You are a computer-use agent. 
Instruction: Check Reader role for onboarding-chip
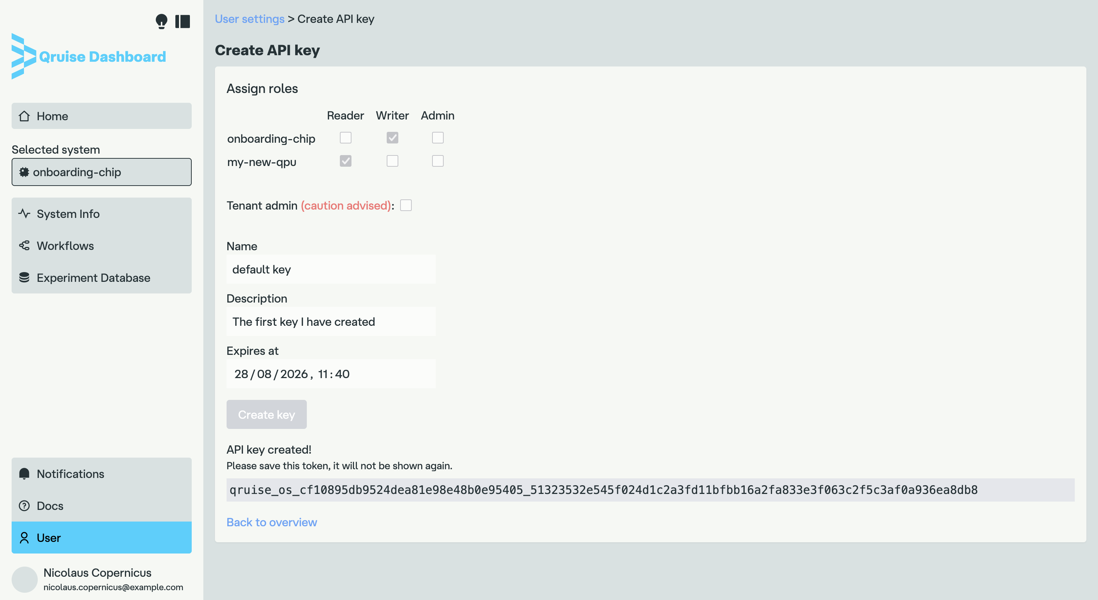345,138
